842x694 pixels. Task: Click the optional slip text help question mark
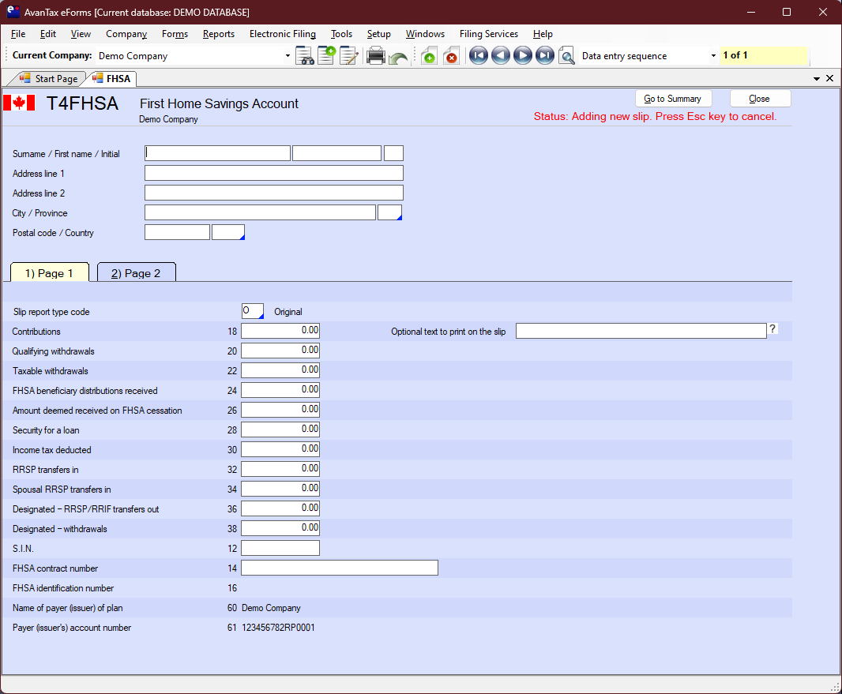point(772,329)
